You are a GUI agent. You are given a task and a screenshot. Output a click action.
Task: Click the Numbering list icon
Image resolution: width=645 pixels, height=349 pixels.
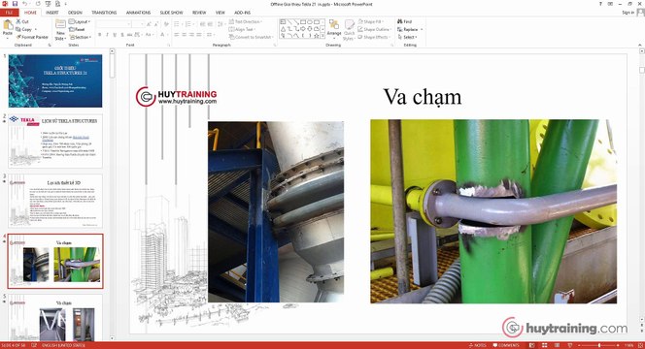click(x=188, y=24)
